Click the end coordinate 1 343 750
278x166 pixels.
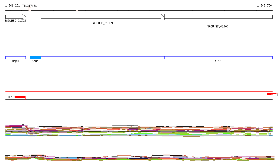point(264,6)
